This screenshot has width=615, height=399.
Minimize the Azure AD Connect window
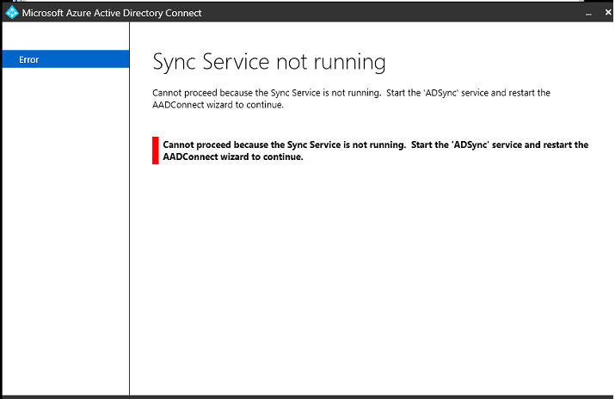pyautogui.click(x=588, y=13)
